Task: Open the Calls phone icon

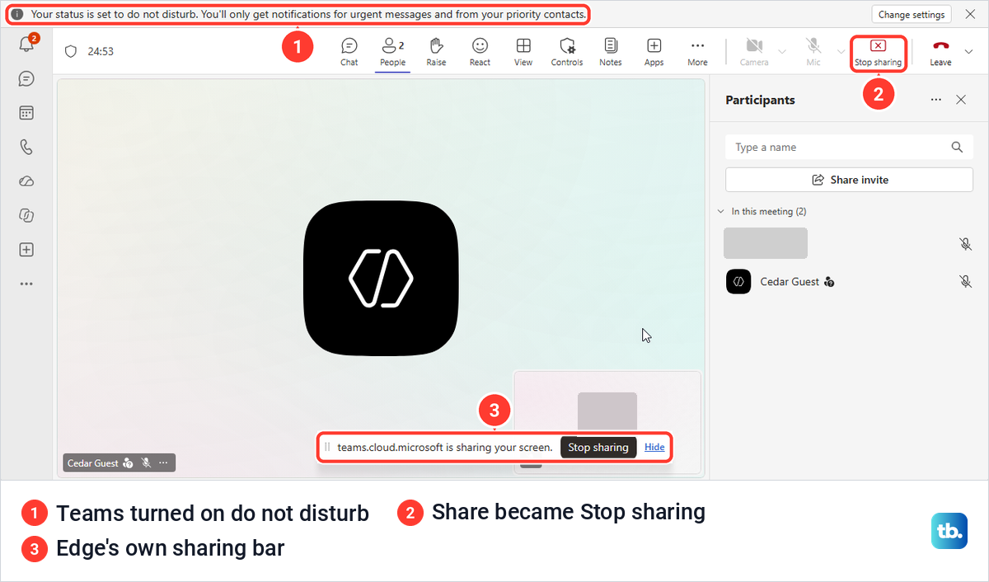Action: point(26,147)
